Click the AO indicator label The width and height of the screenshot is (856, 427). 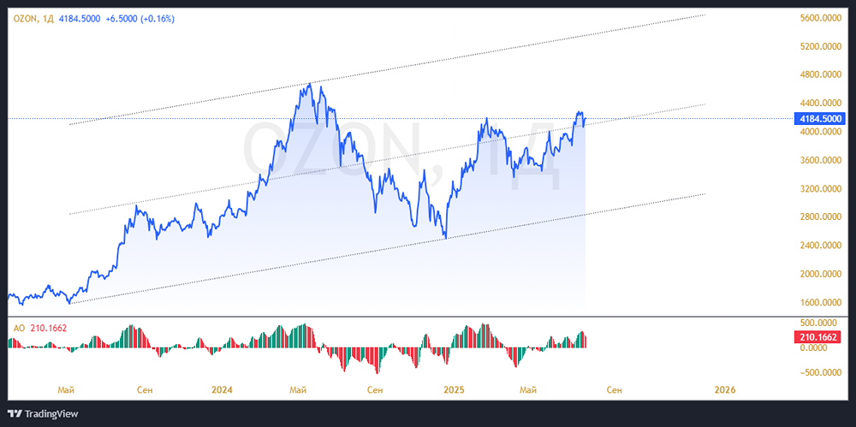tap(19, 329)
